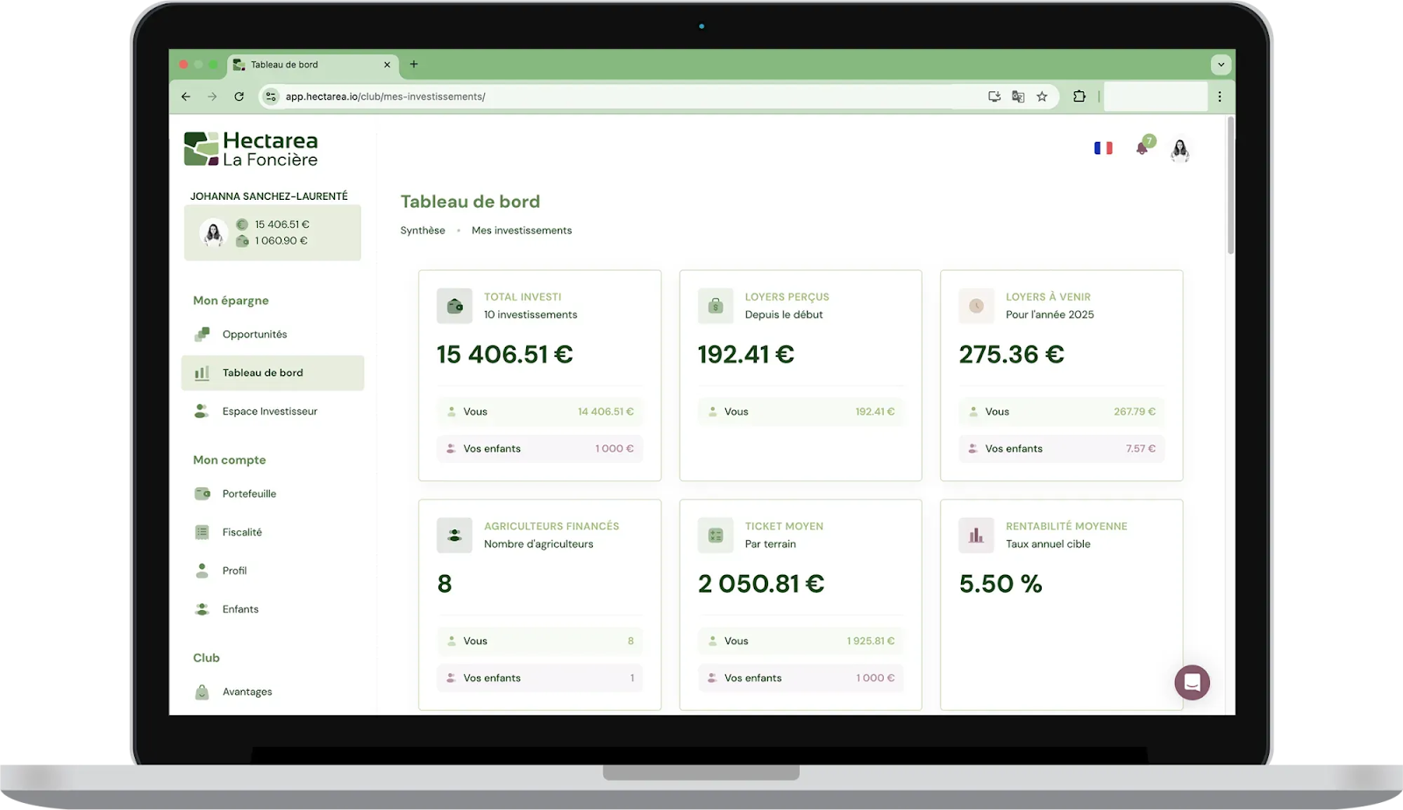The width and height of the screenshot is (1403, 810).
Task: Click the Tableau de bord page heading
Action: [470, 202]
